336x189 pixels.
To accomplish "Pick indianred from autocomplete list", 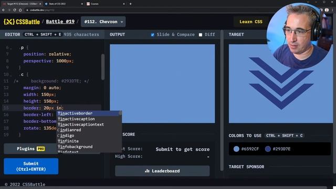I will coord(89,130).
